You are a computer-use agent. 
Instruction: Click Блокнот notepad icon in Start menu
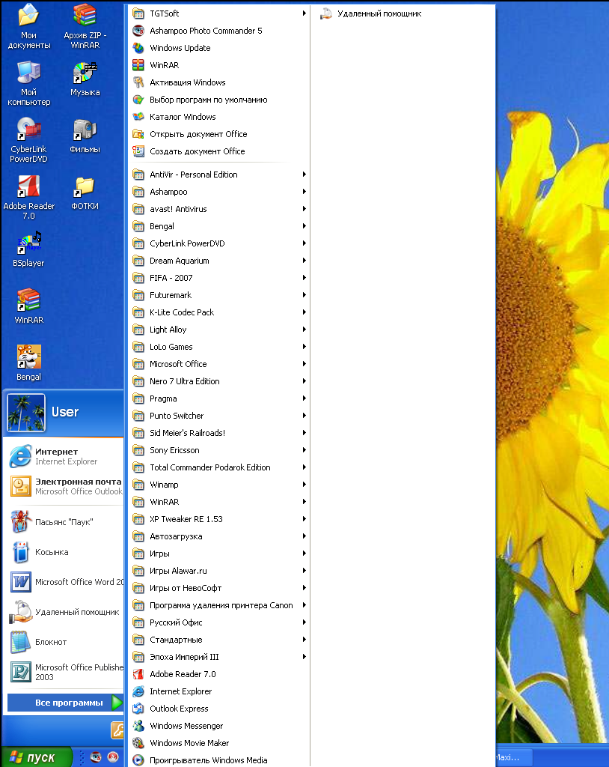pos(20,642)
